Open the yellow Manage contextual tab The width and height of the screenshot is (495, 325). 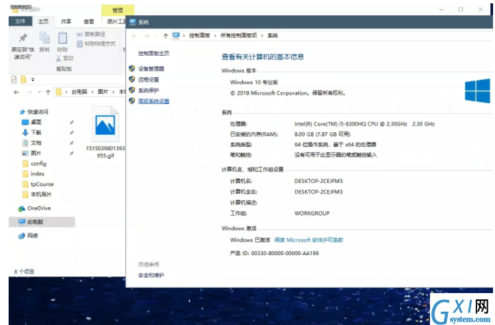click(117, 10)
